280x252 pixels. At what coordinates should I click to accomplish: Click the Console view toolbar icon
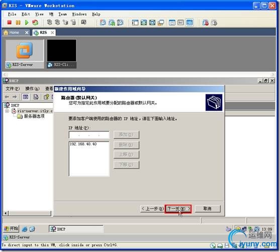(190, 23)
